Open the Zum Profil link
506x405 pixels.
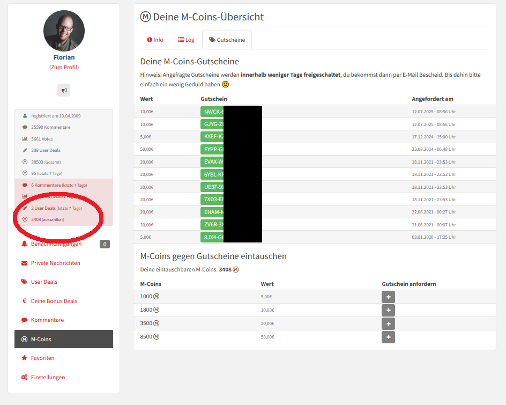click(x=64, y=68)
